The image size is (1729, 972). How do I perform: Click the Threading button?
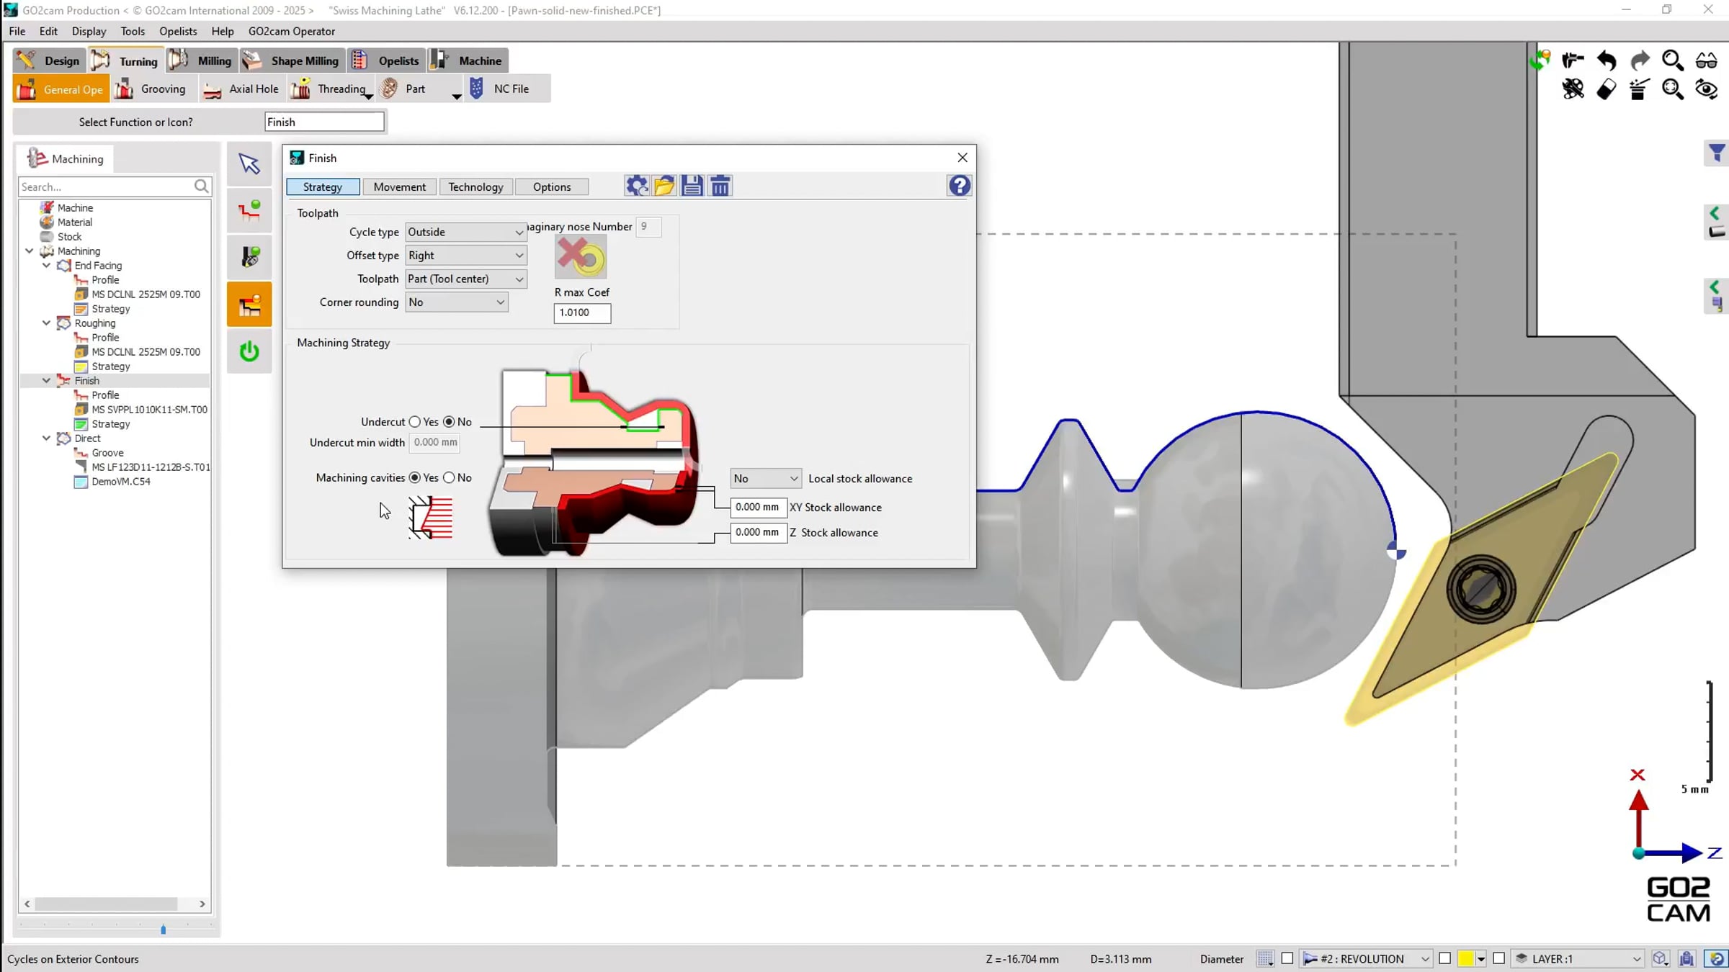pyautogui.click(x=331, y=89)
